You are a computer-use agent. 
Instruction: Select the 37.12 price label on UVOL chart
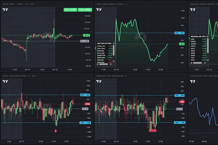tap(86, 36)
